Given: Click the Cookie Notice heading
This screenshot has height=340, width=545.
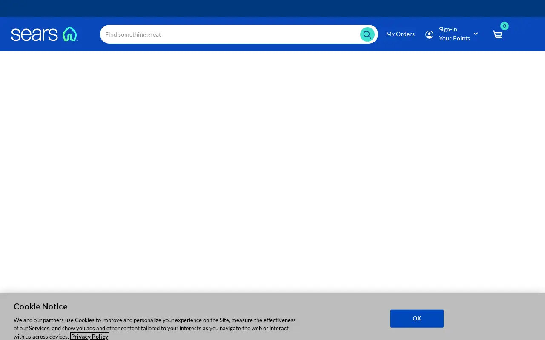Looking at the screenshot, I should coord(40,306).
